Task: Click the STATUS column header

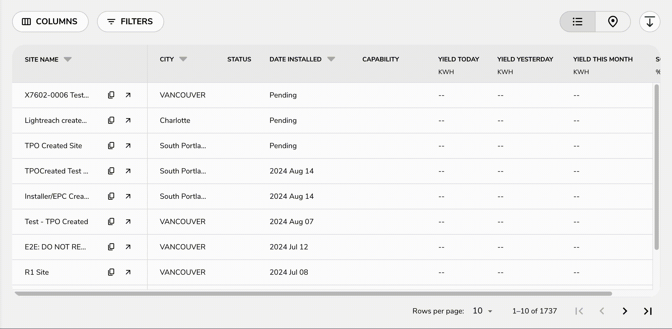Action: pos(239,59)
